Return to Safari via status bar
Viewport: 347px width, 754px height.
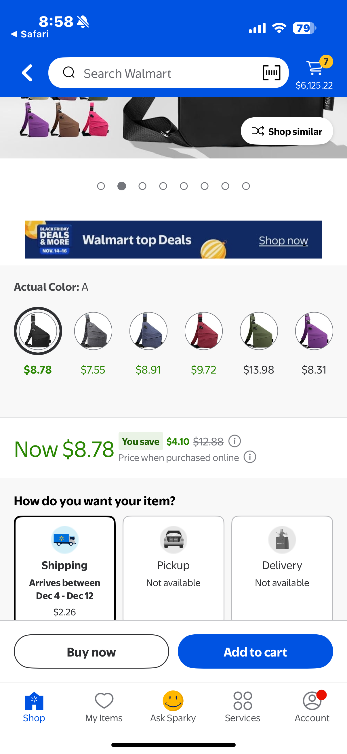(30, 34)
